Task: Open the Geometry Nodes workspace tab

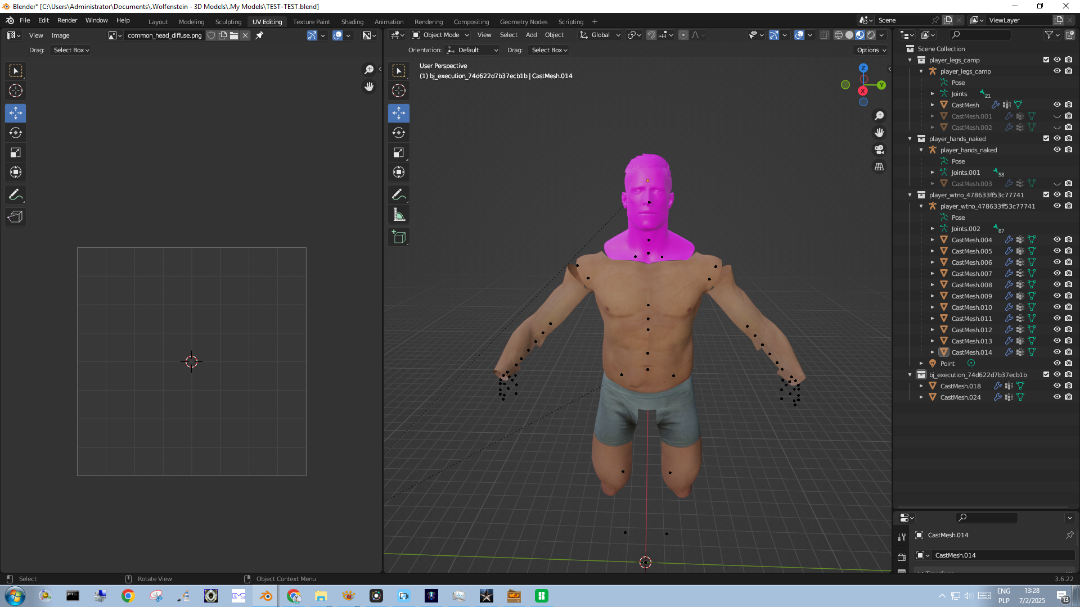Action: point(523,22)
